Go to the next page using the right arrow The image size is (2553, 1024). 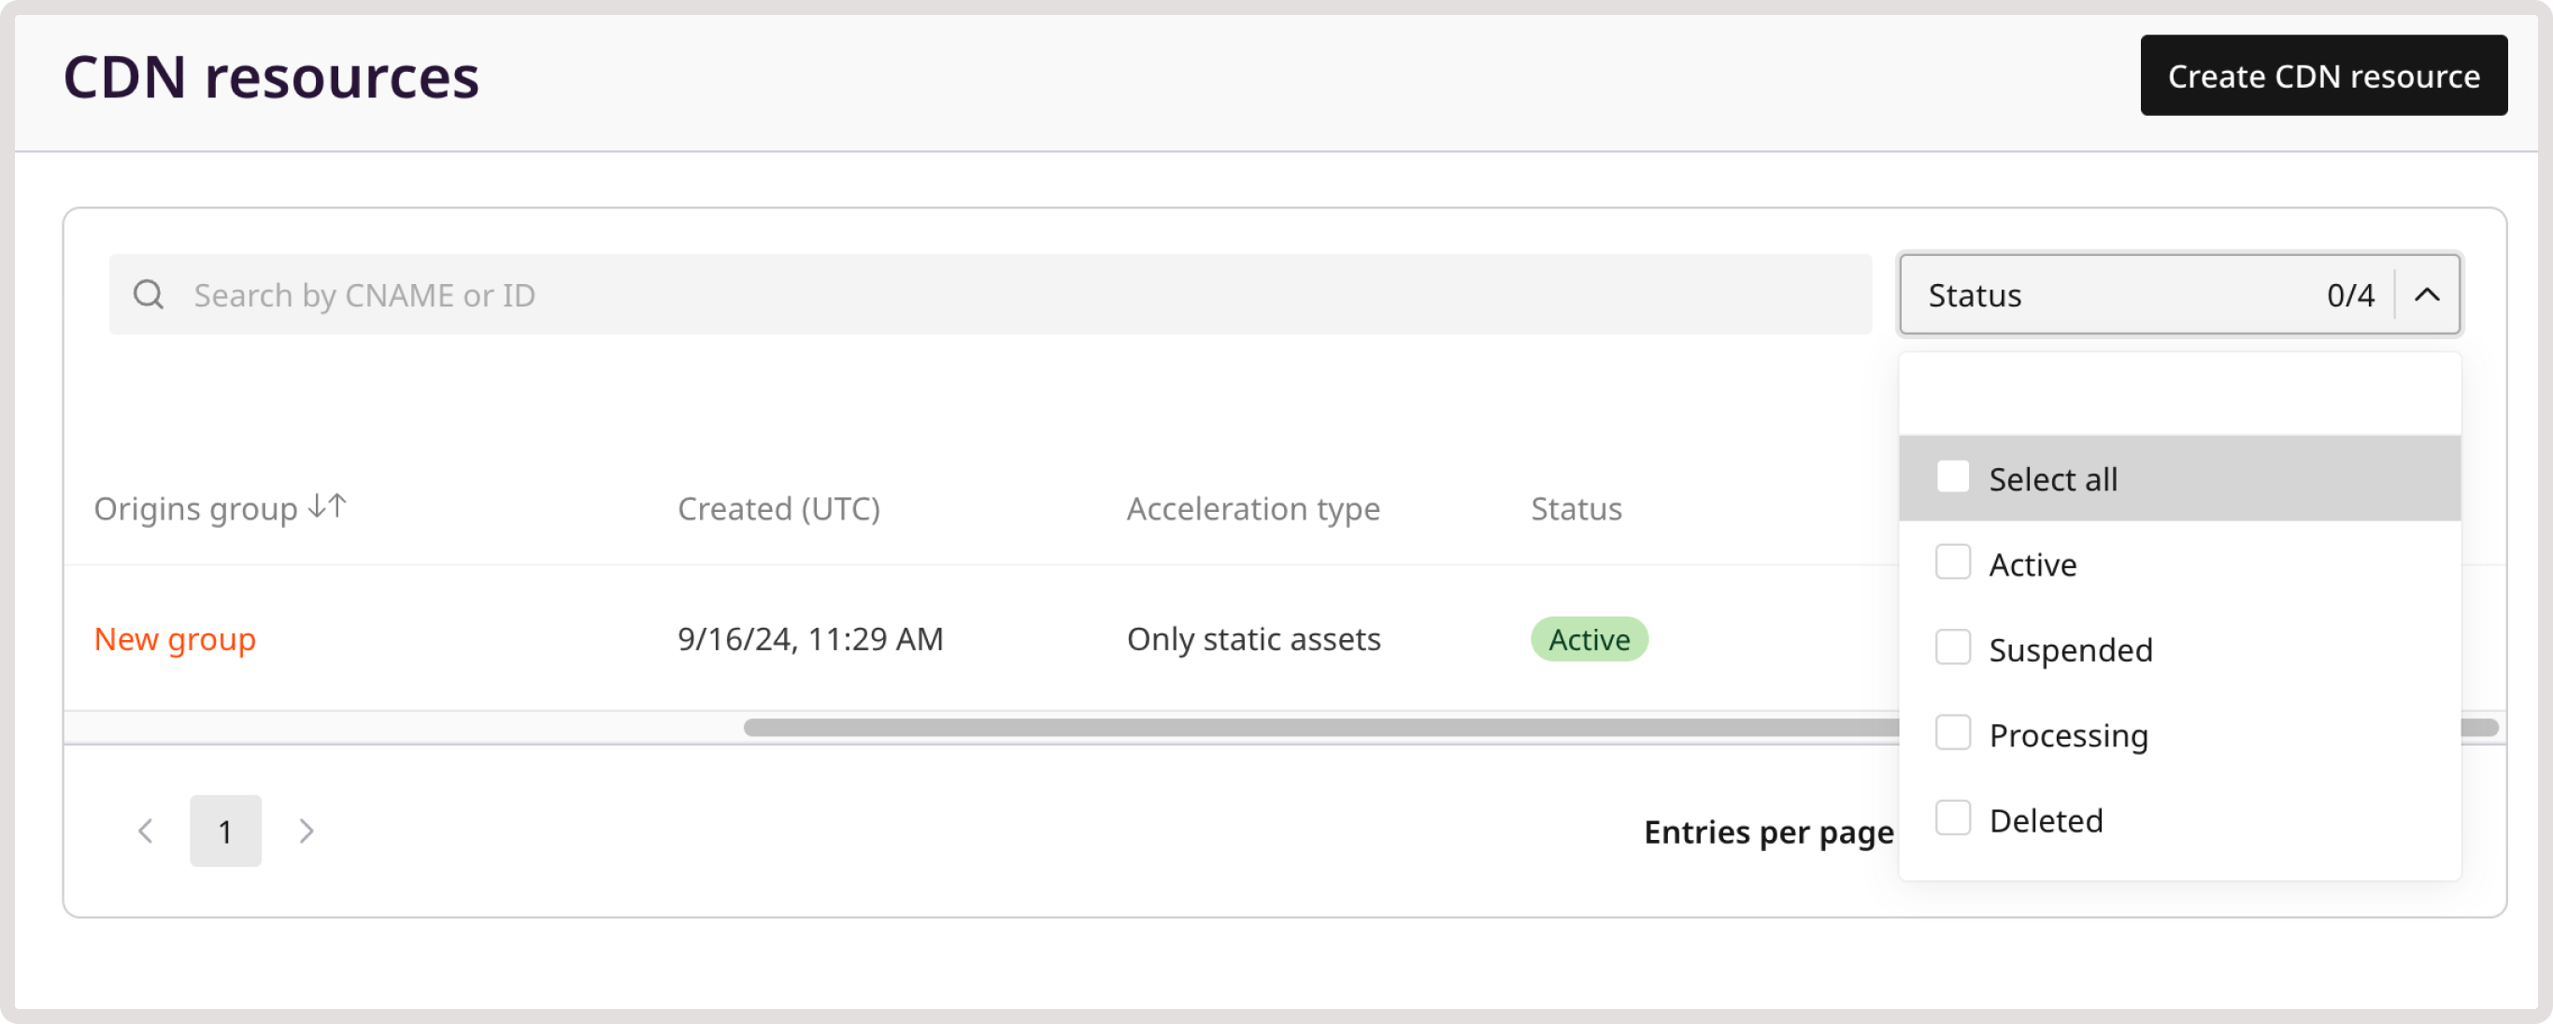tap(306, 831)
